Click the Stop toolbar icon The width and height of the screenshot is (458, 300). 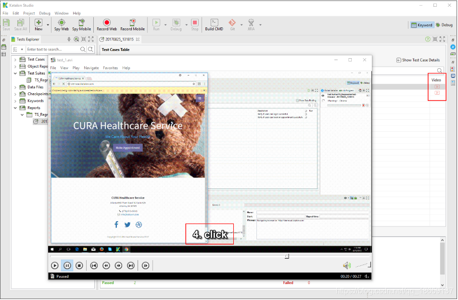[195, 25]
